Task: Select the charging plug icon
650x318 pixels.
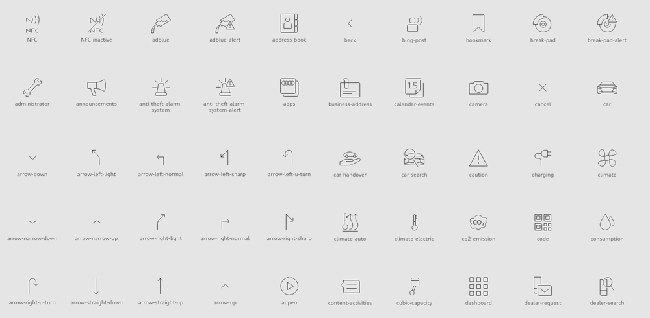Action: coord(543,158)
